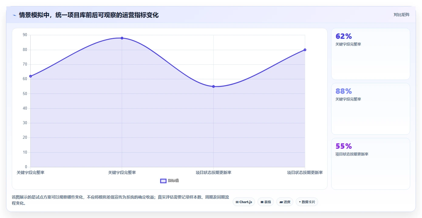Click the y-axis tick label 30
Image resolution: width=422 pixels, height=218 pixels.
point(25,123)
